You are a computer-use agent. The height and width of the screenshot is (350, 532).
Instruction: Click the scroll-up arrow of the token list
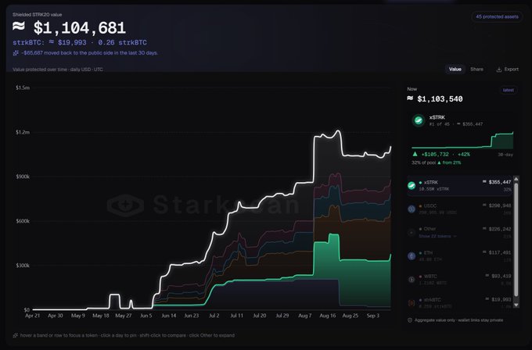point(516,179)
